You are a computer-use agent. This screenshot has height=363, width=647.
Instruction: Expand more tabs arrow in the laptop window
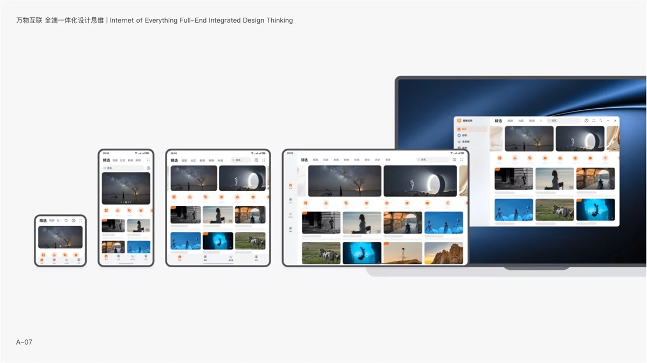(541, 121)
